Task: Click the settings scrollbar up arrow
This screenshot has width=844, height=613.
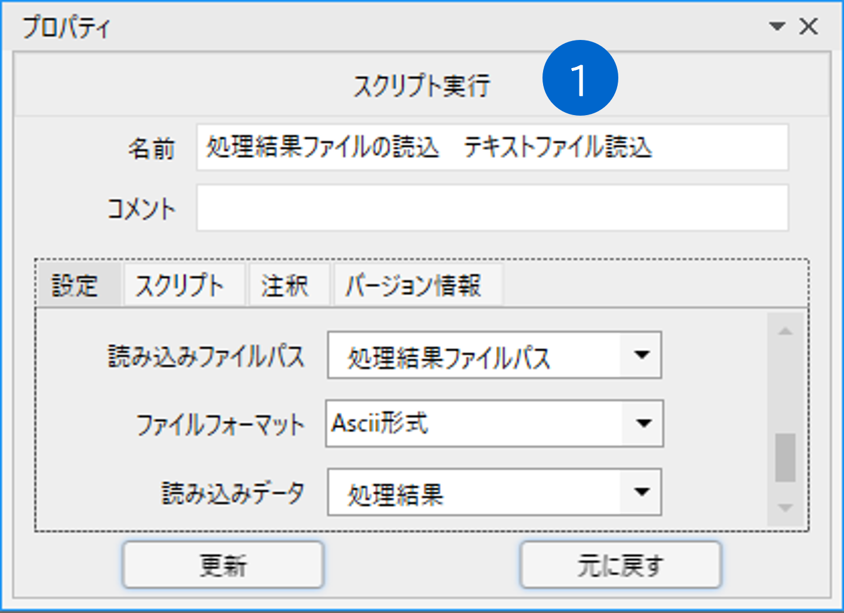Action: click(x=785, y=331)
